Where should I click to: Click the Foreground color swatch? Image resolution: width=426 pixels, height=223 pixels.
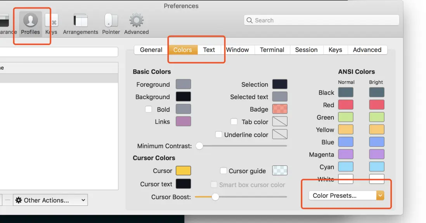pyautogui.click(x=183, y=84)
